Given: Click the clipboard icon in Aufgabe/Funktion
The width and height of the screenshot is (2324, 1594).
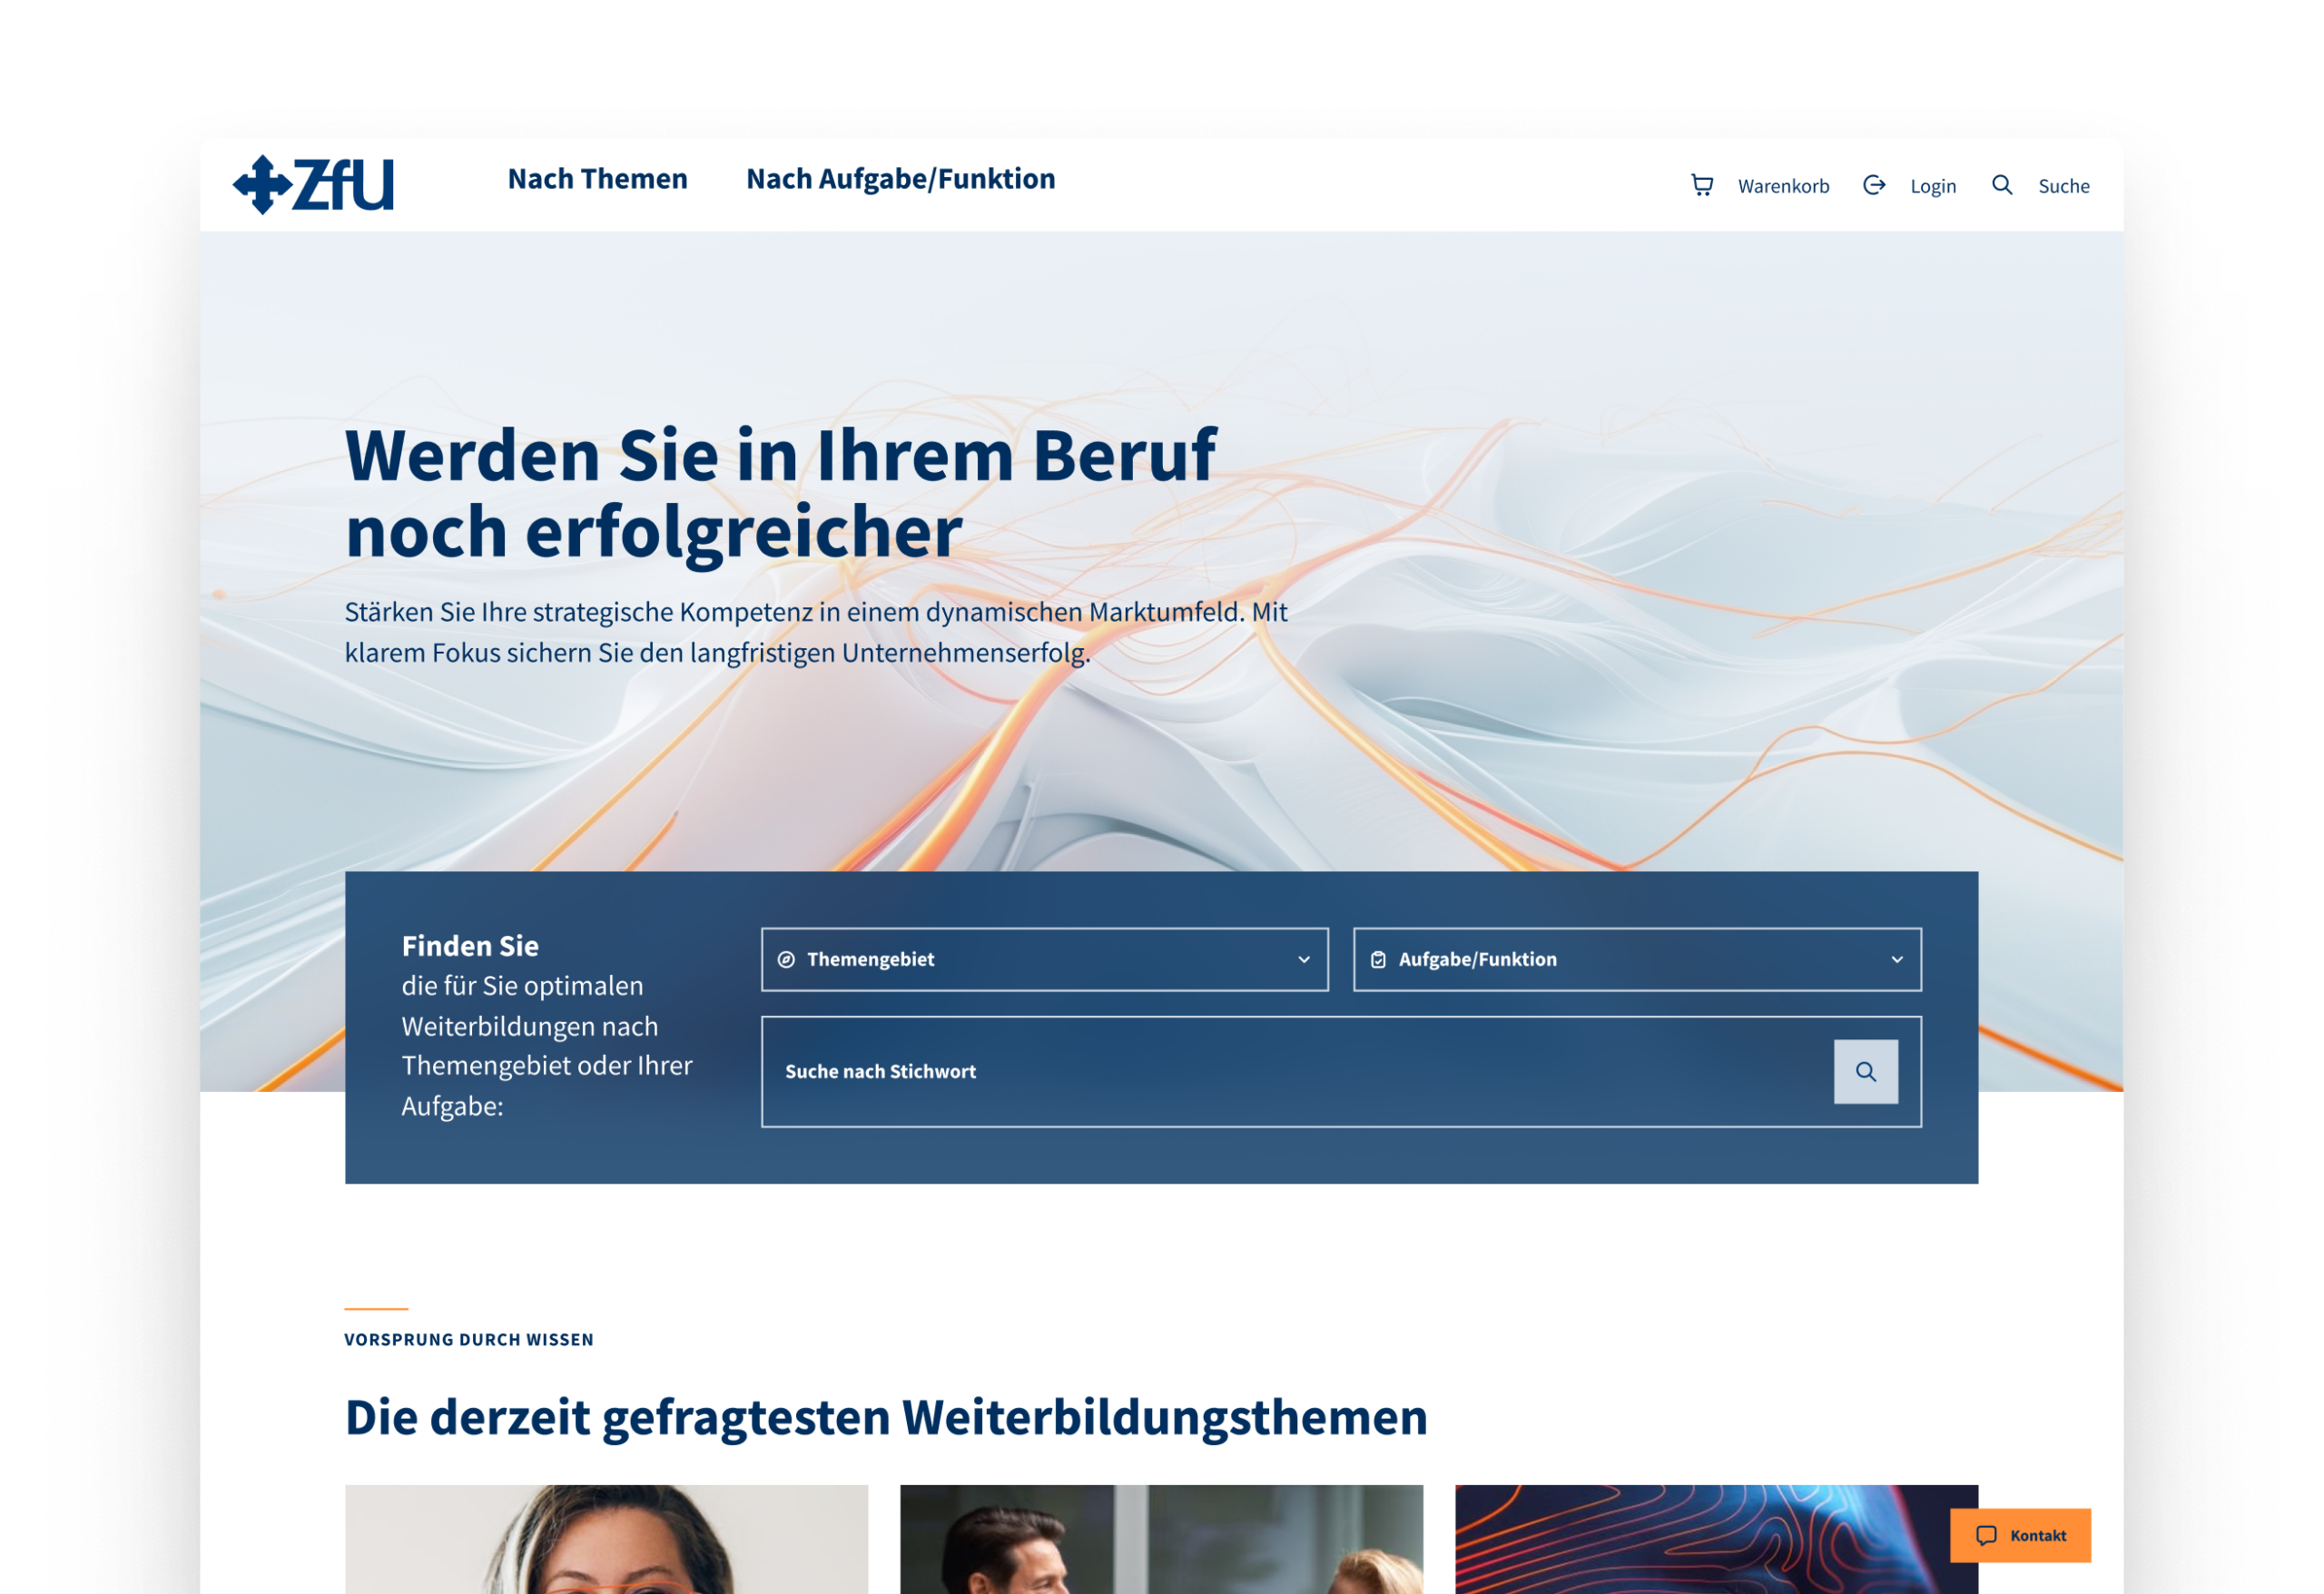Looking at the screenshot, I should point(1378,959).
